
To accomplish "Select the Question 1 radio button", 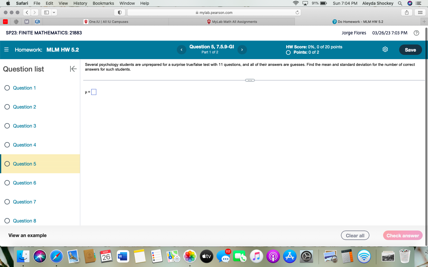I will point(7,88).
